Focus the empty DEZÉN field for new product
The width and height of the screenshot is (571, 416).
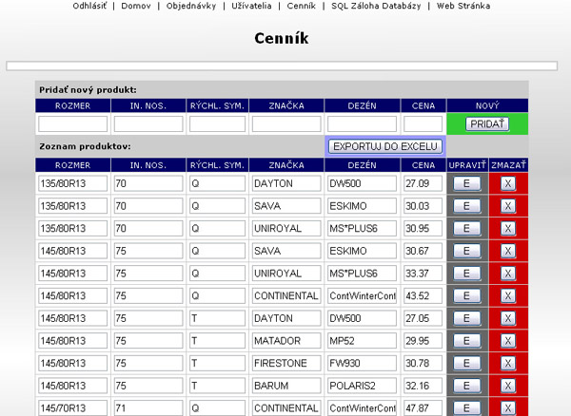pyautogui.click(x=362, y=123)
